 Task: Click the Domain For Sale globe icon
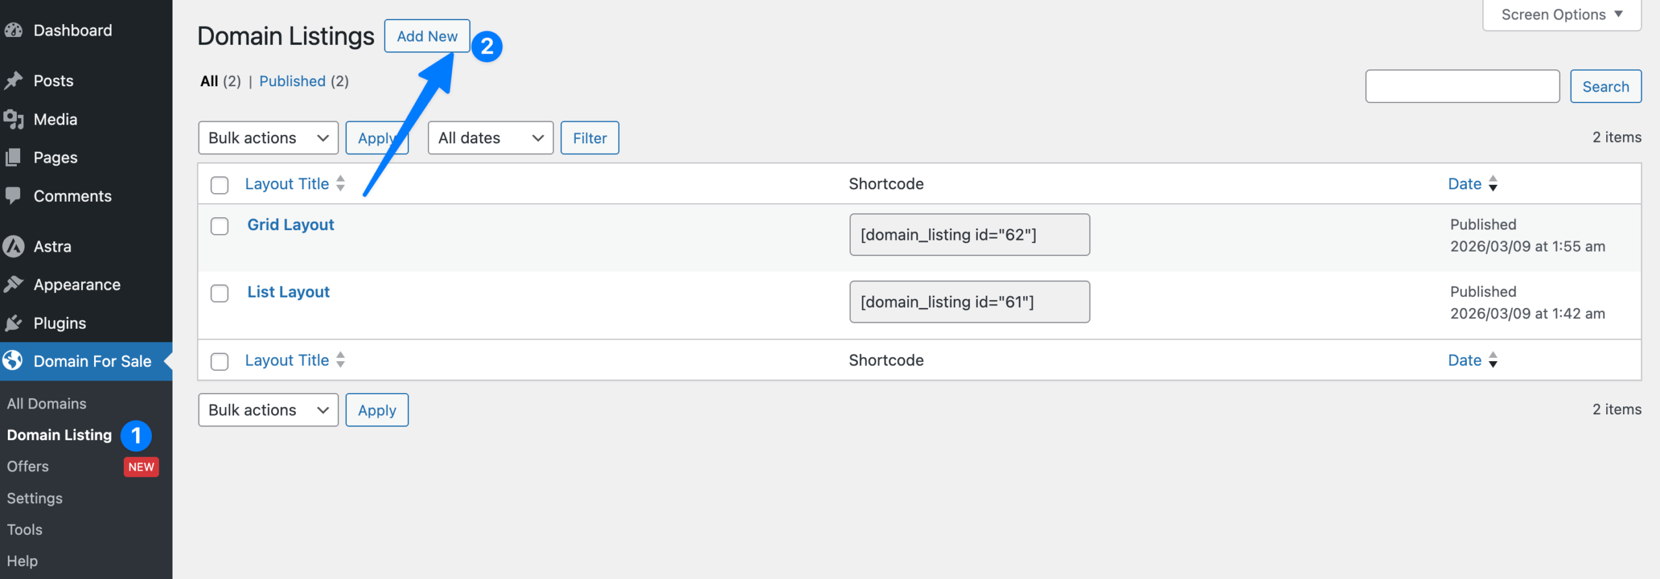tap(13, 361)
